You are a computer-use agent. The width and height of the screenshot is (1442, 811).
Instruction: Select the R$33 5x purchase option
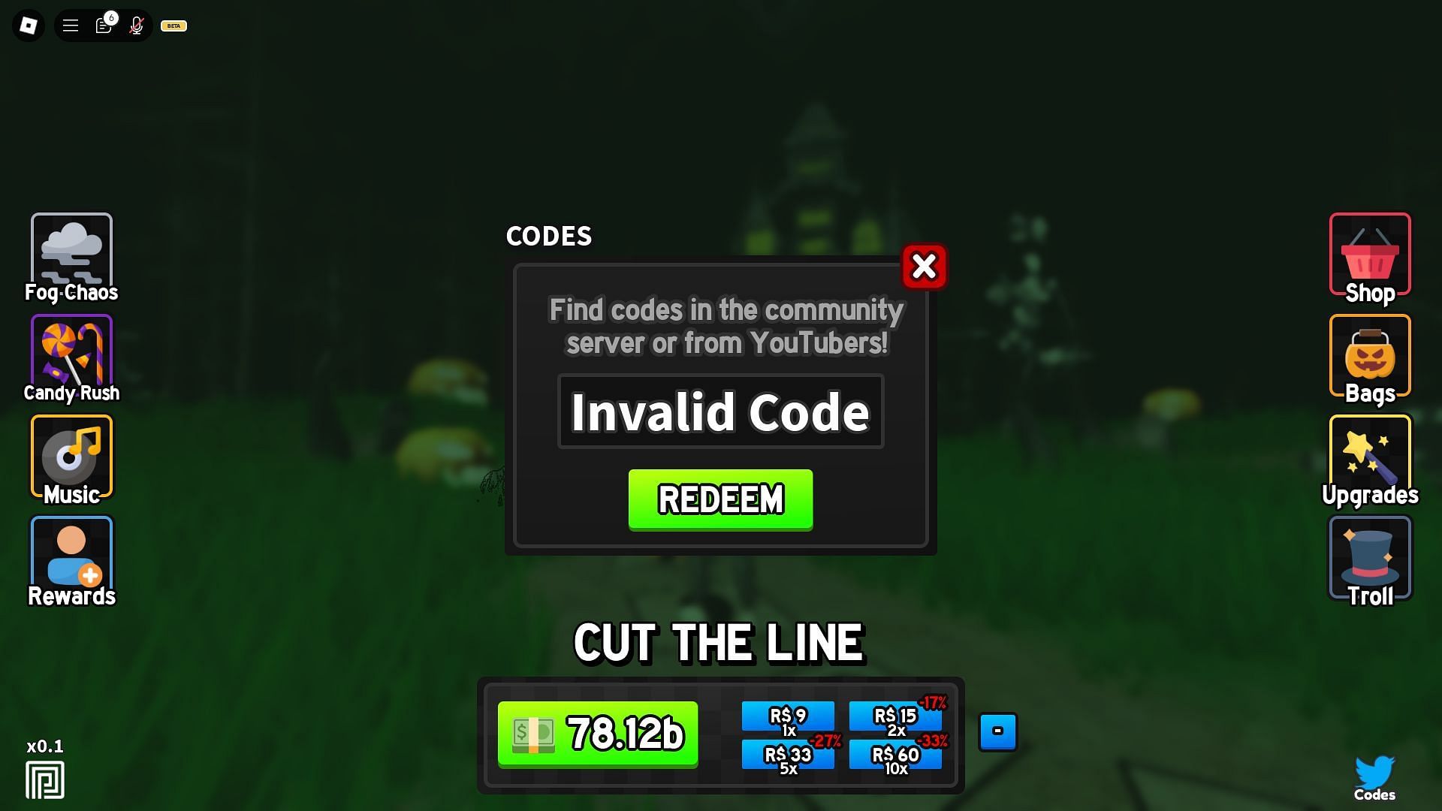(x=789, y=758)
